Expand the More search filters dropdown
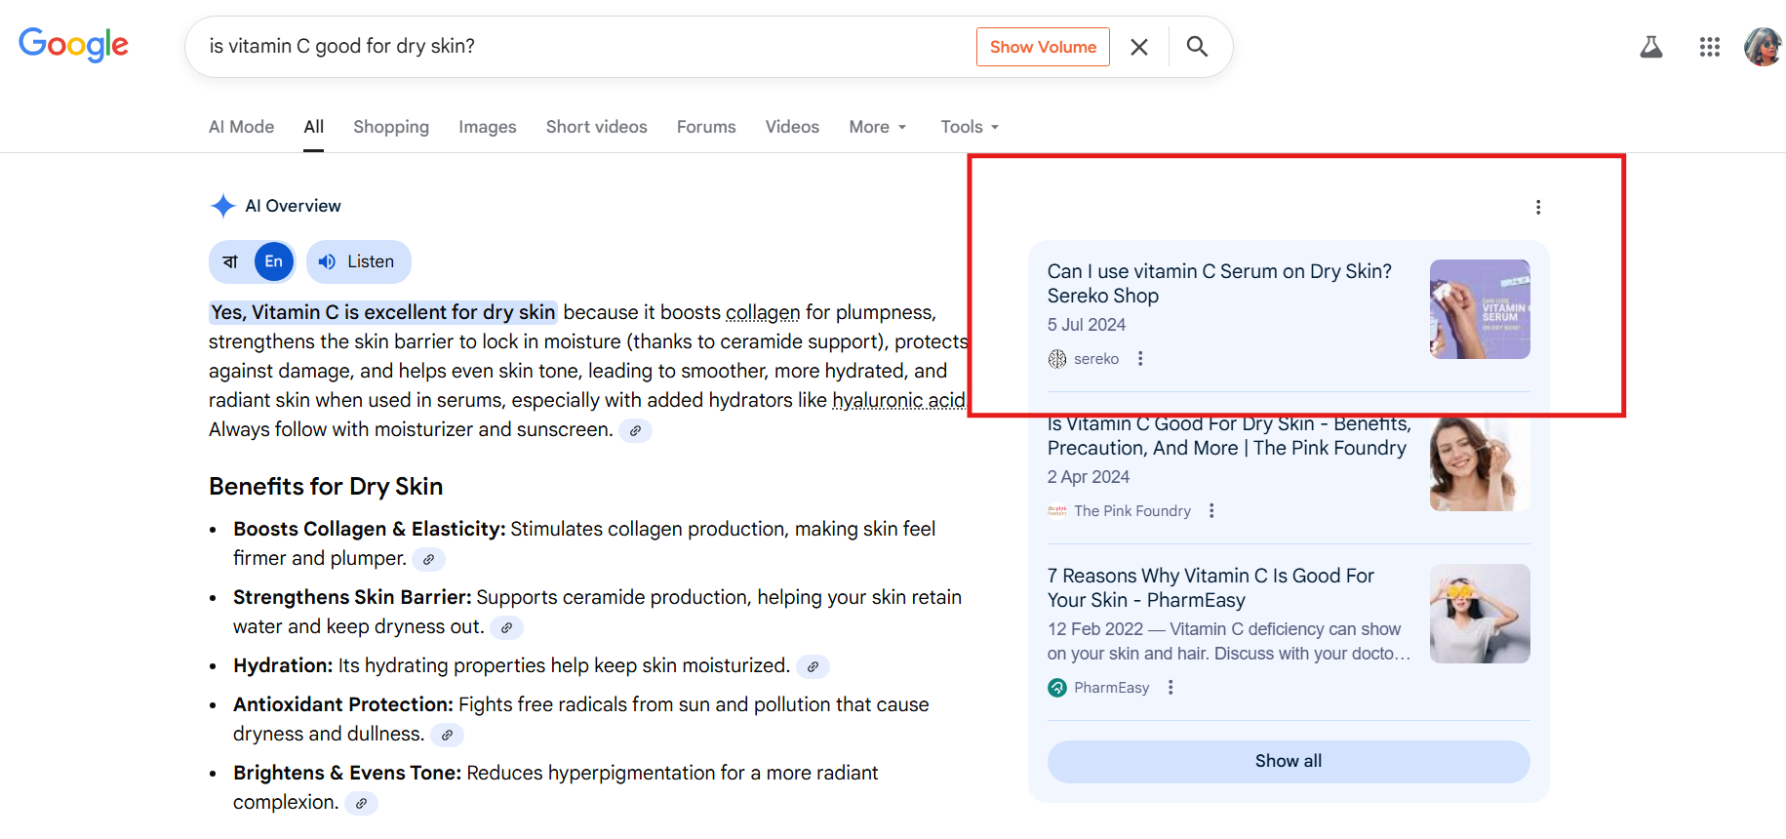Screen dimensions: 1786x839 pyautogui.click(x=877, y=127)
